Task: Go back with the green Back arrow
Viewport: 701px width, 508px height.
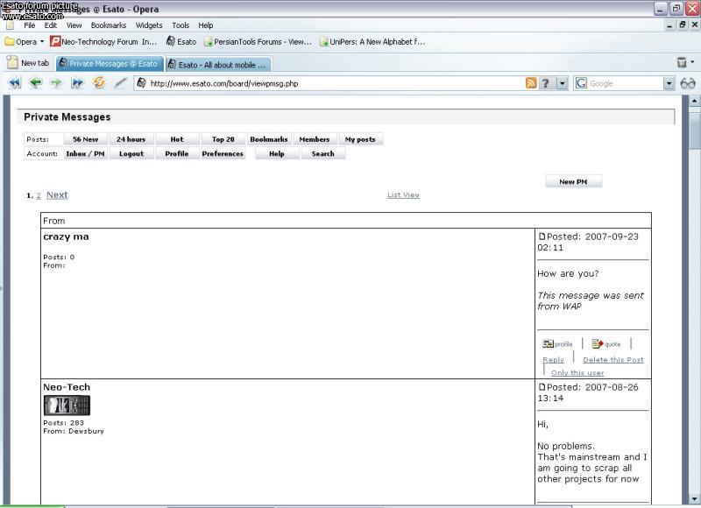Action: [x=35, y=82]
